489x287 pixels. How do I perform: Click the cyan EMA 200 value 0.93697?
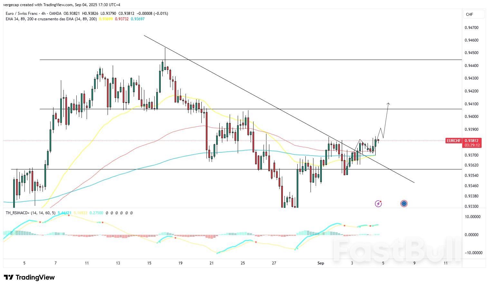(138, 19)
